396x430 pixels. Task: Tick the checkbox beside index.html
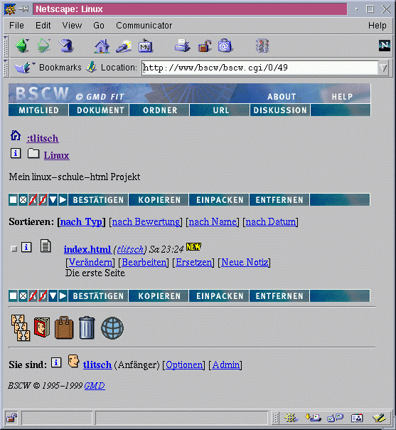14,249
